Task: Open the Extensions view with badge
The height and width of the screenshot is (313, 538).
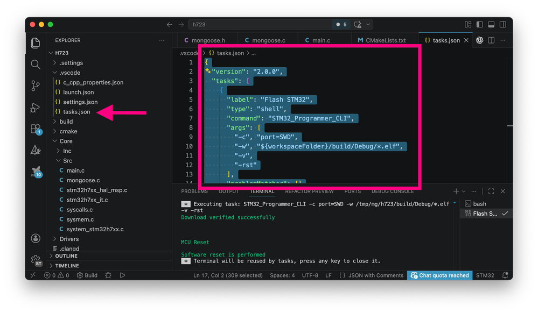Action: (x=36, y=129)
